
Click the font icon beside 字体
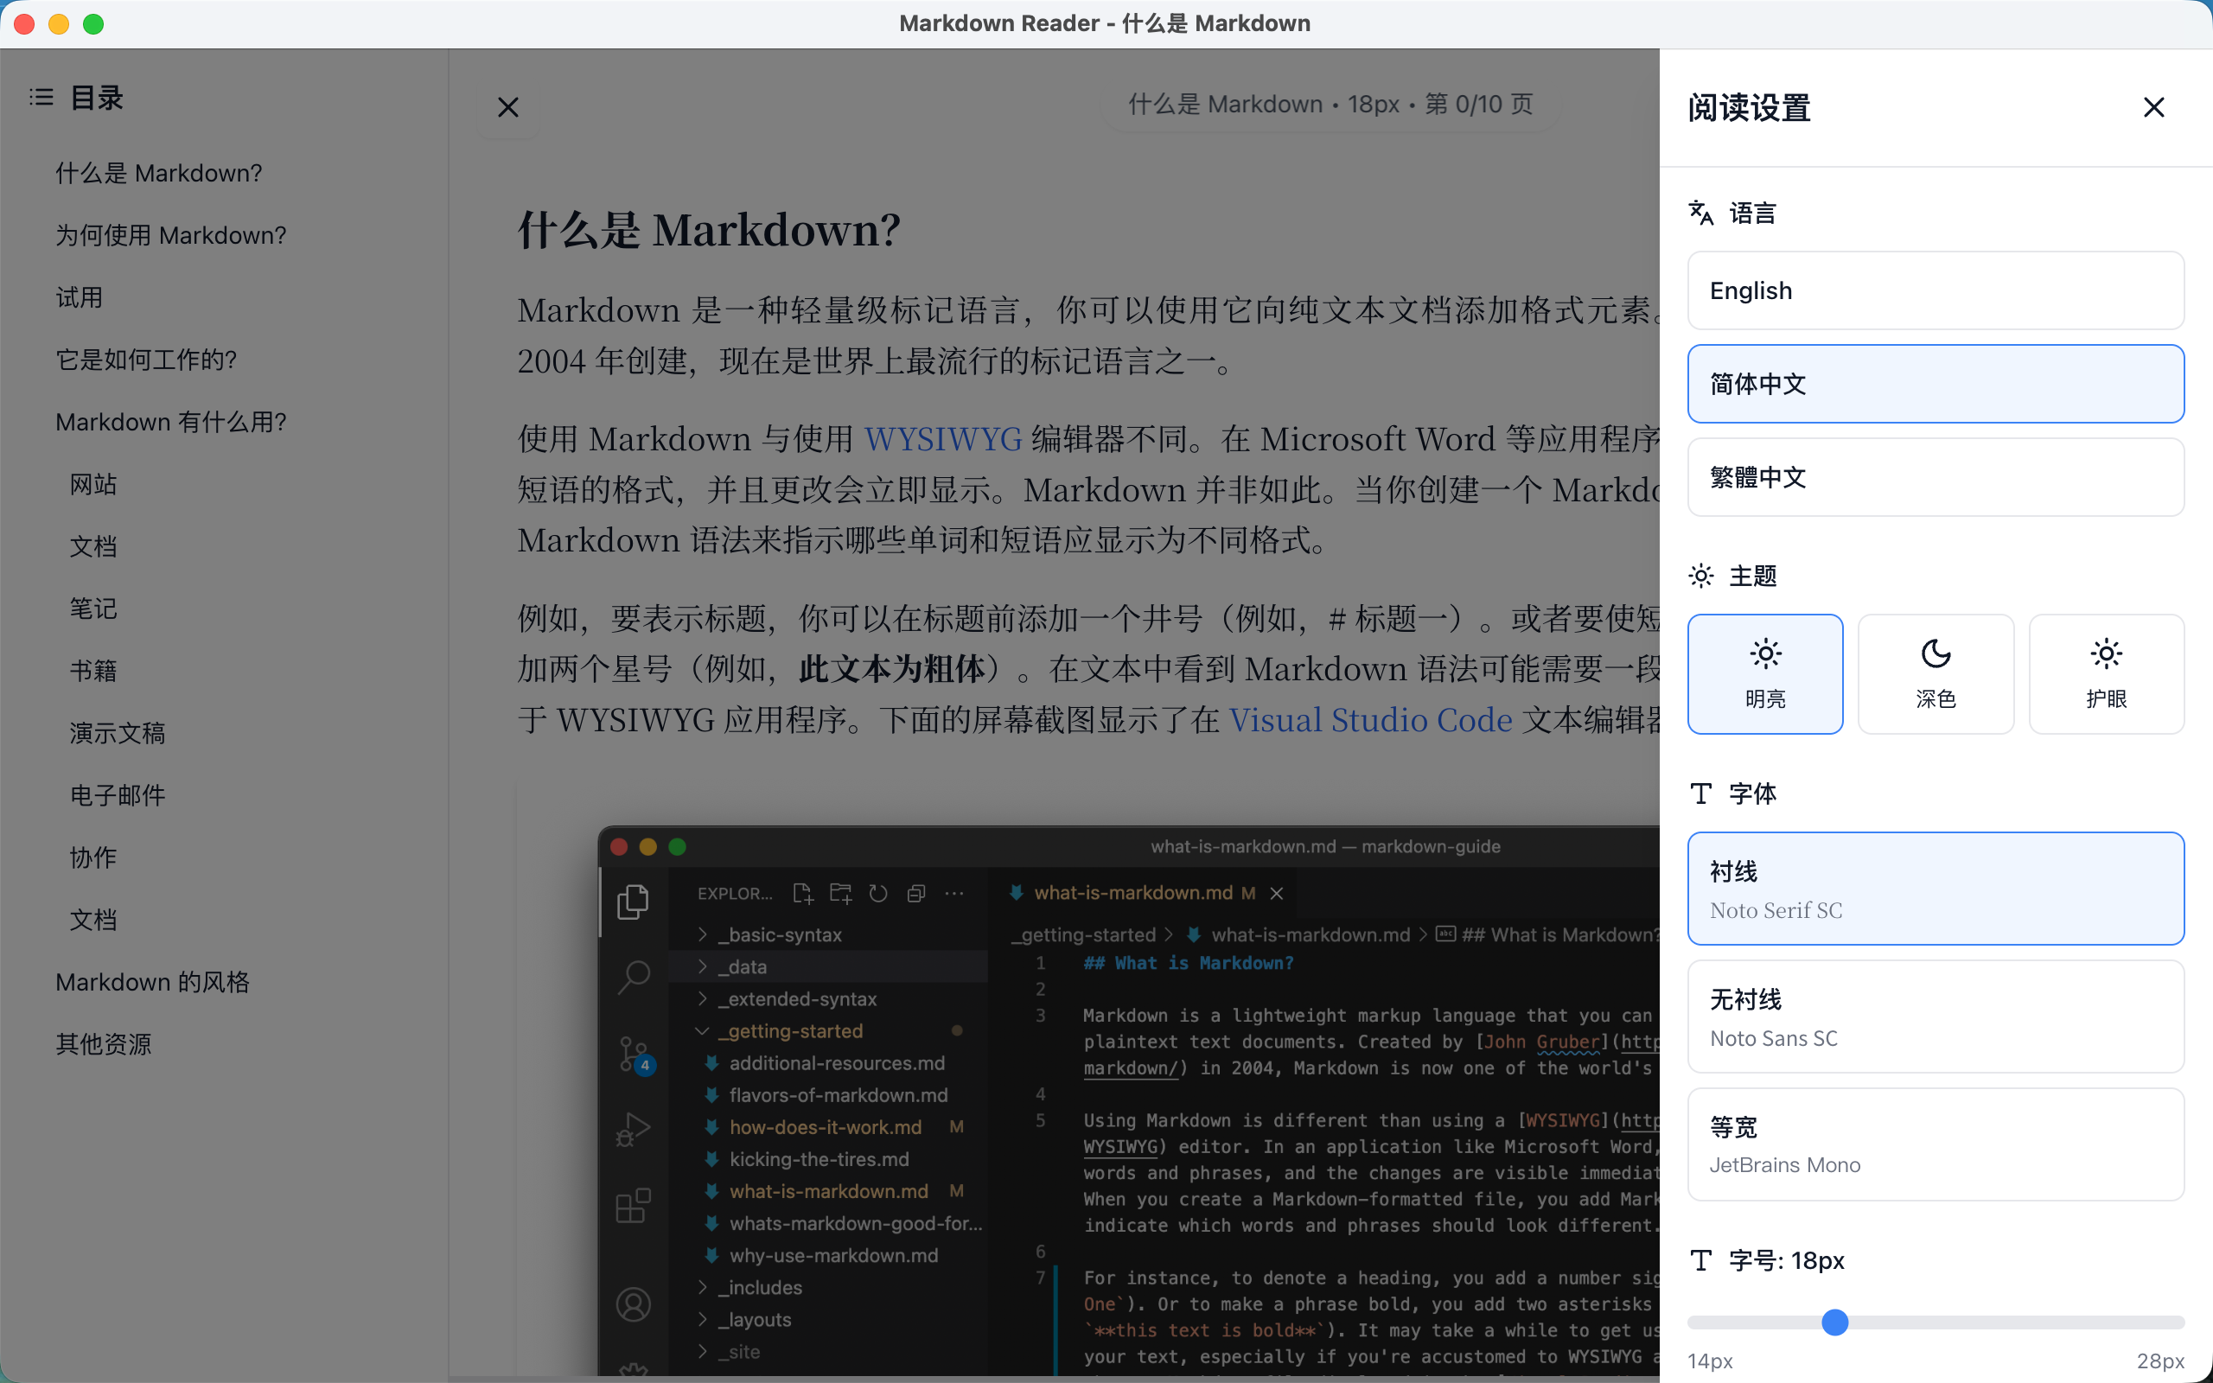[x=1700, y=793]
